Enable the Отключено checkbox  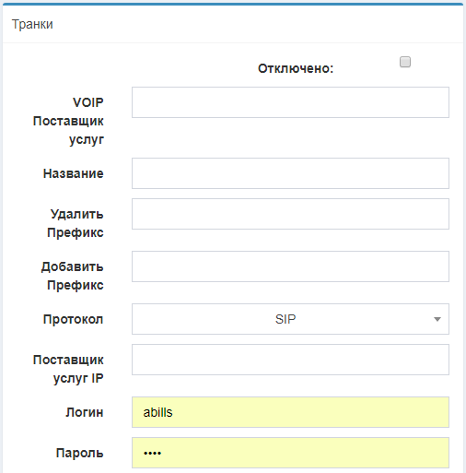pyautogui.click(x=405, y=62)
